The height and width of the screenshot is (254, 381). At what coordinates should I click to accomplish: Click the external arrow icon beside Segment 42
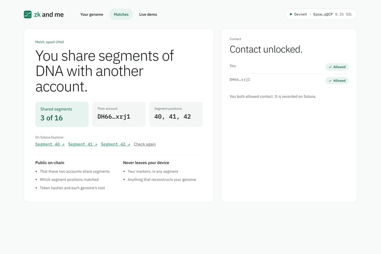click(x=129, y=145)
